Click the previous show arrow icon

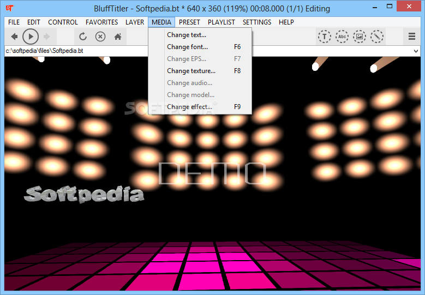pyautogui.click(x=14, y=37)
